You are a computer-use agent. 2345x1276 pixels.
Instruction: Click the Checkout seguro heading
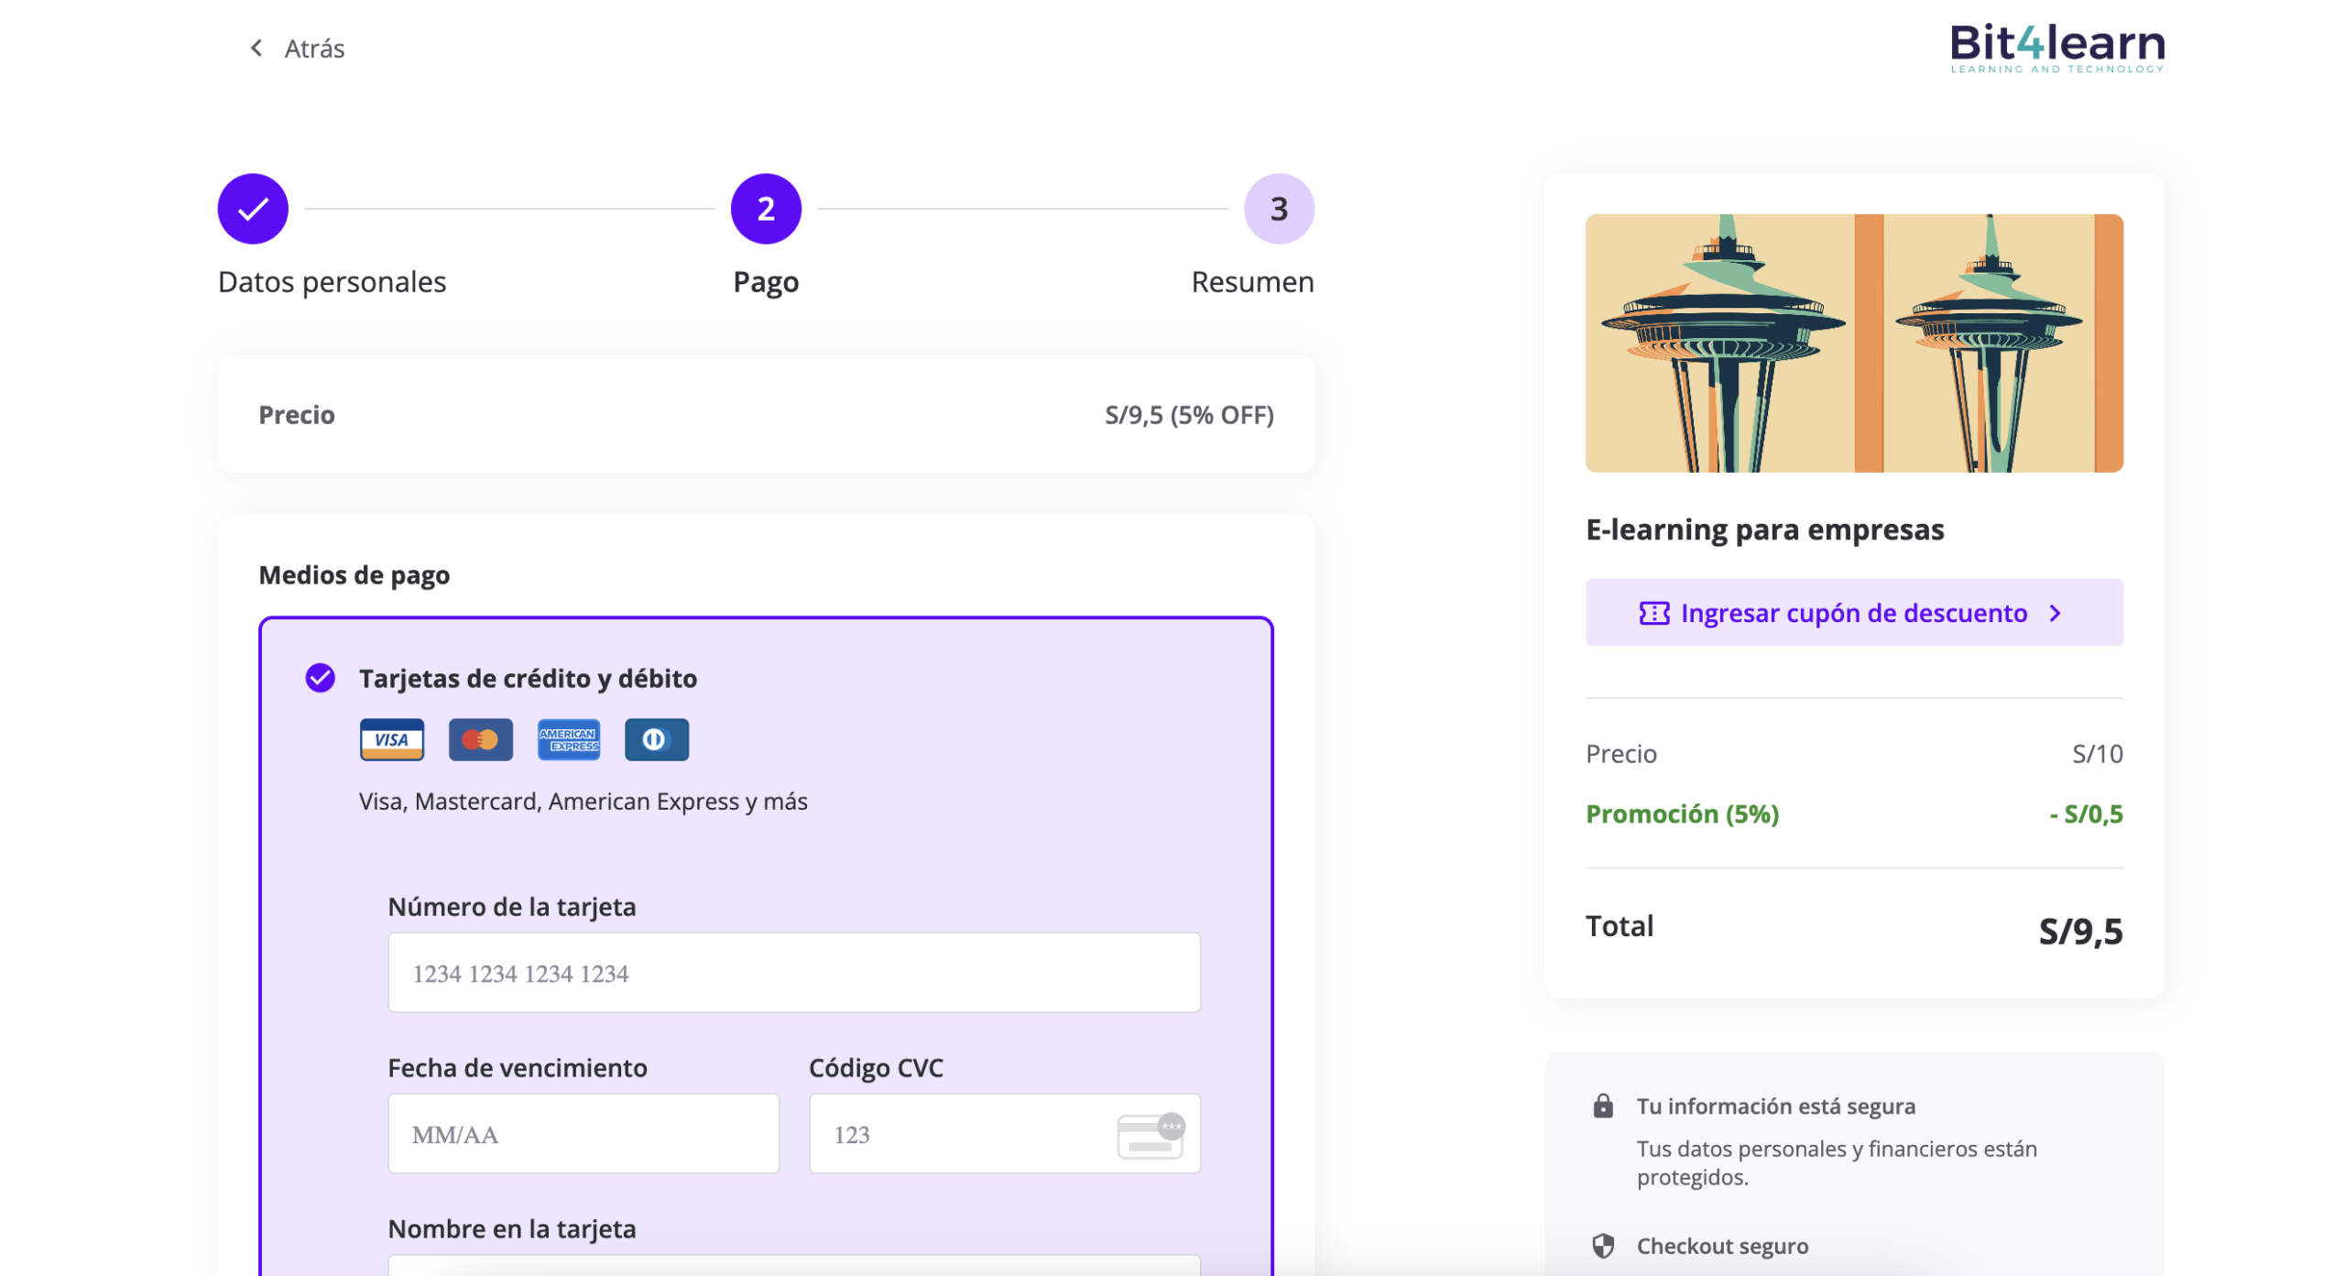[1722, 1246]
